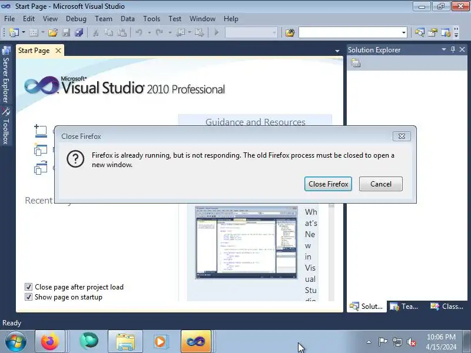Switch to the Team Explorer bottom tab
Viewport: 471px width, 353px height.
(404, 307)
